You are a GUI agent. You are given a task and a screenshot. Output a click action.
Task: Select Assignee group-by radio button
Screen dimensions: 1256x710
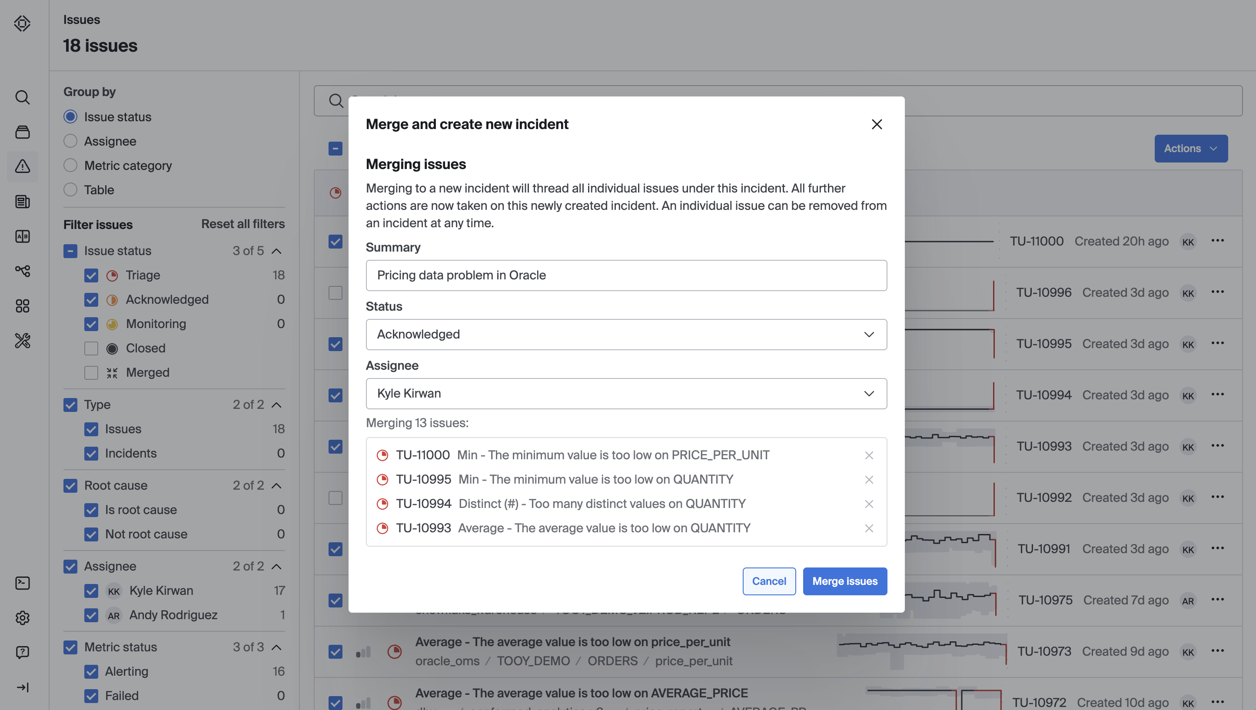coord(71,141)
